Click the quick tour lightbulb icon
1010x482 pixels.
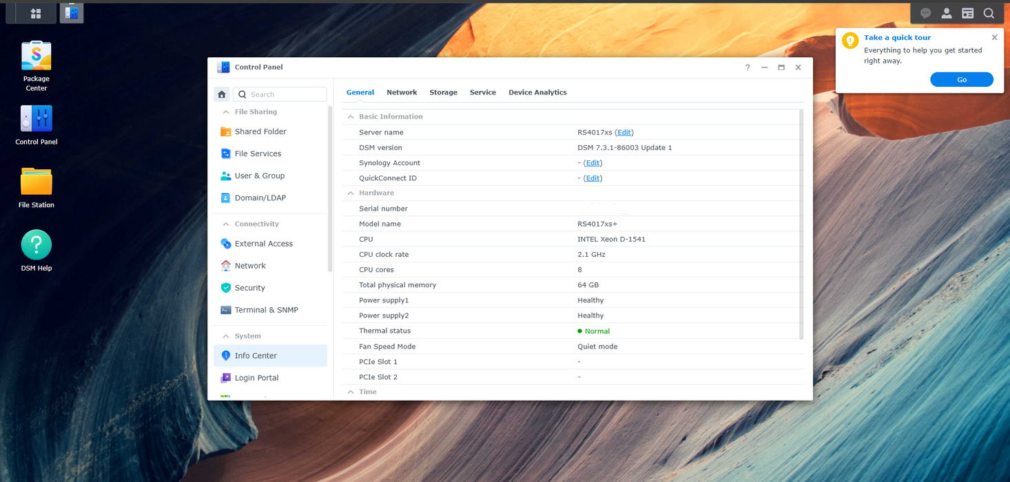click(850, 41)
